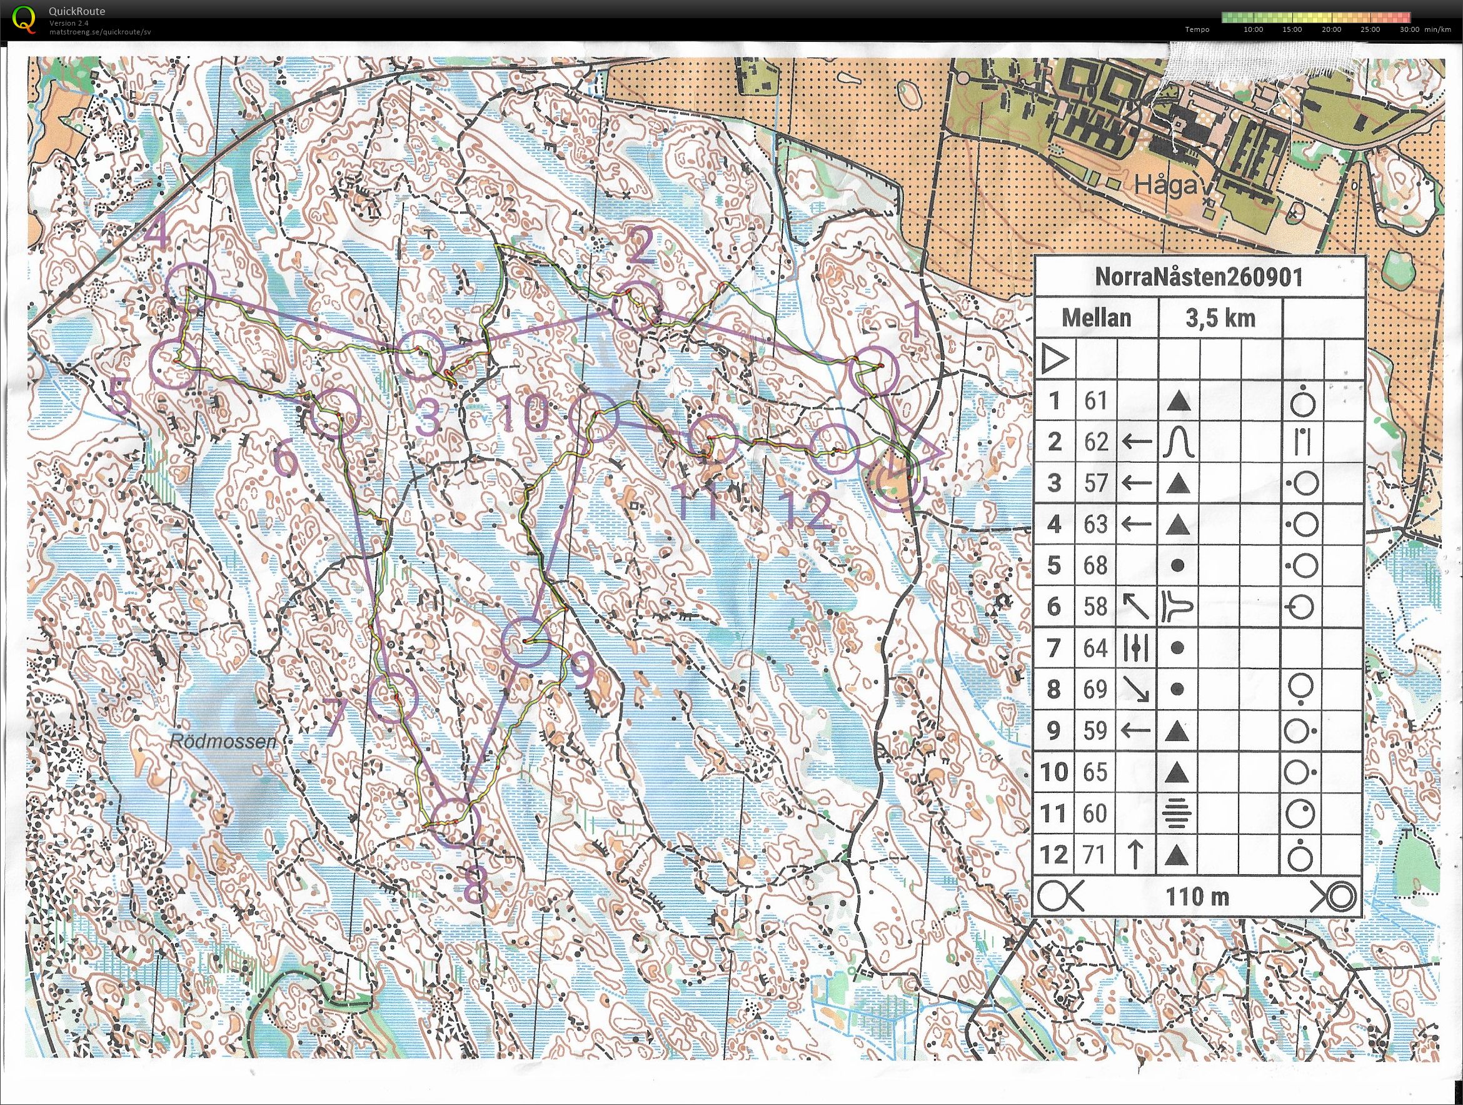Viewport: 1463px width, 1105px height.
Task: Click the Rödmossen marsh label on the map
Action: point(222,741)
